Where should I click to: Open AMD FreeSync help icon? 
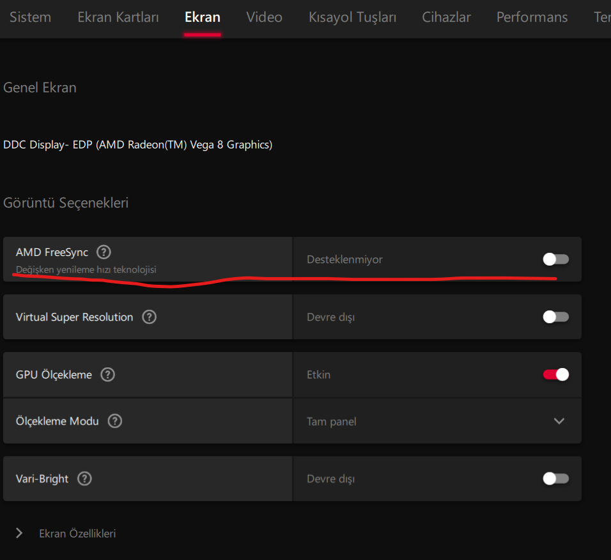(104, 252)
